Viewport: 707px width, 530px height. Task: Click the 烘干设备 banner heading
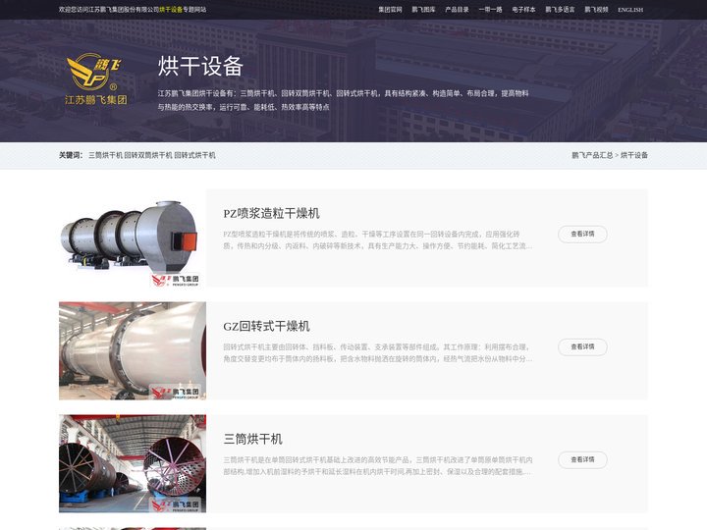pos(200,67)
